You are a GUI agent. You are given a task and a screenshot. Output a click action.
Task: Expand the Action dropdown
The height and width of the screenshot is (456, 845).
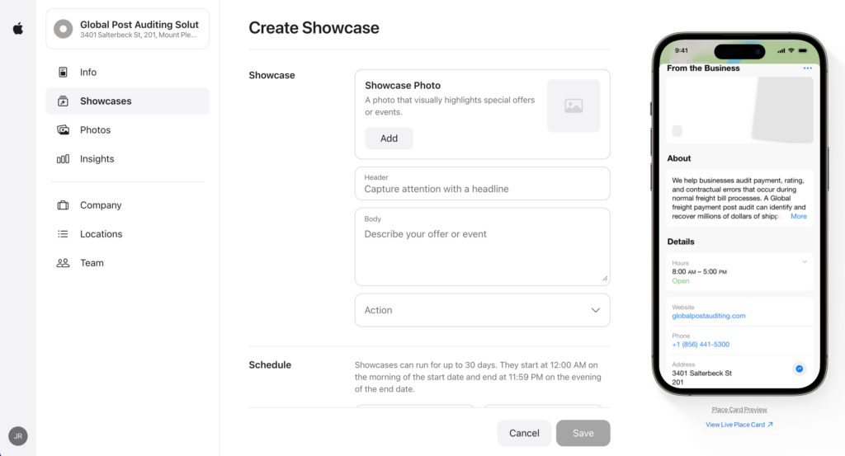point(482,310)
